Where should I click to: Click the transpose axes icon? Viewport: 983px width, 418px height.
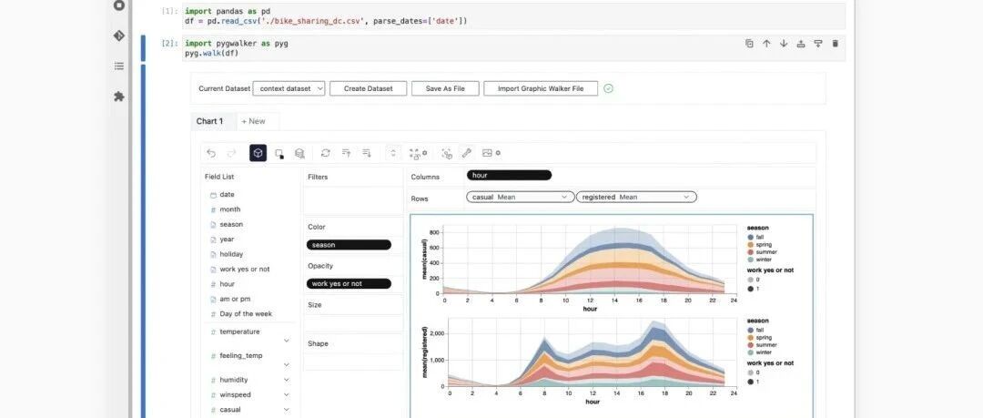point(325,153)
